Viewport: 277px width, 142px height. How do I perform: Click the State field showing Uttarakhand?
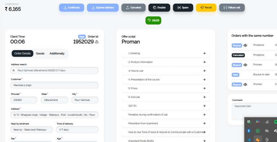click(54, 100)
